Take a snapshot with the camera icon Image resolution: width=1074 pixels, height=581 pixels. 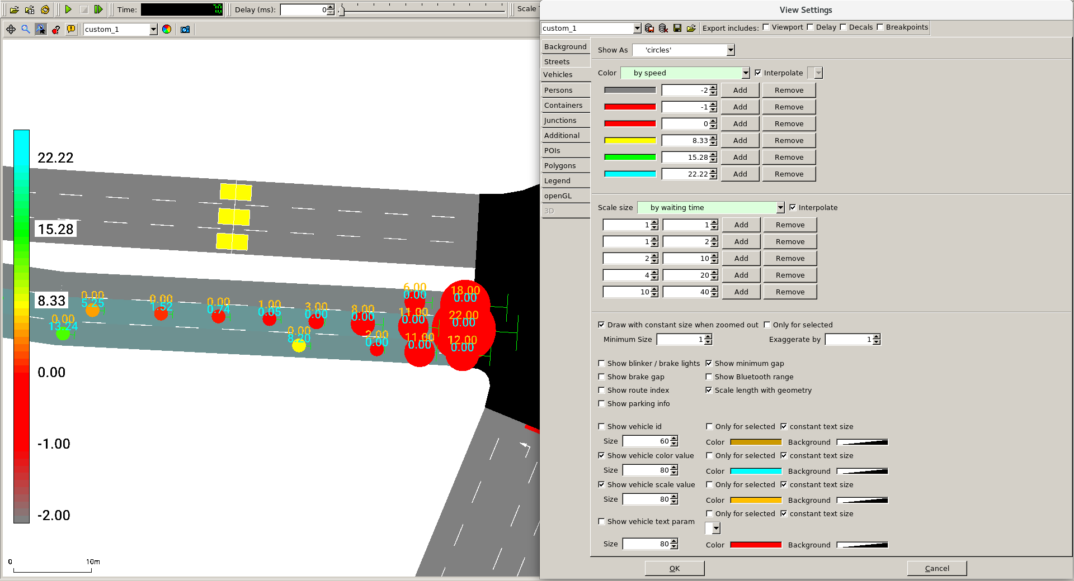coord(185,29)
